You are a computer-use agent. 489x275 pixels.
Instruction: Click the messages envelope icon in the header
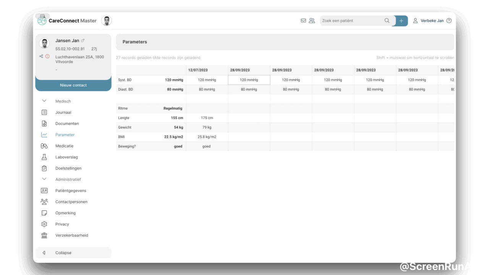(304, 21)
